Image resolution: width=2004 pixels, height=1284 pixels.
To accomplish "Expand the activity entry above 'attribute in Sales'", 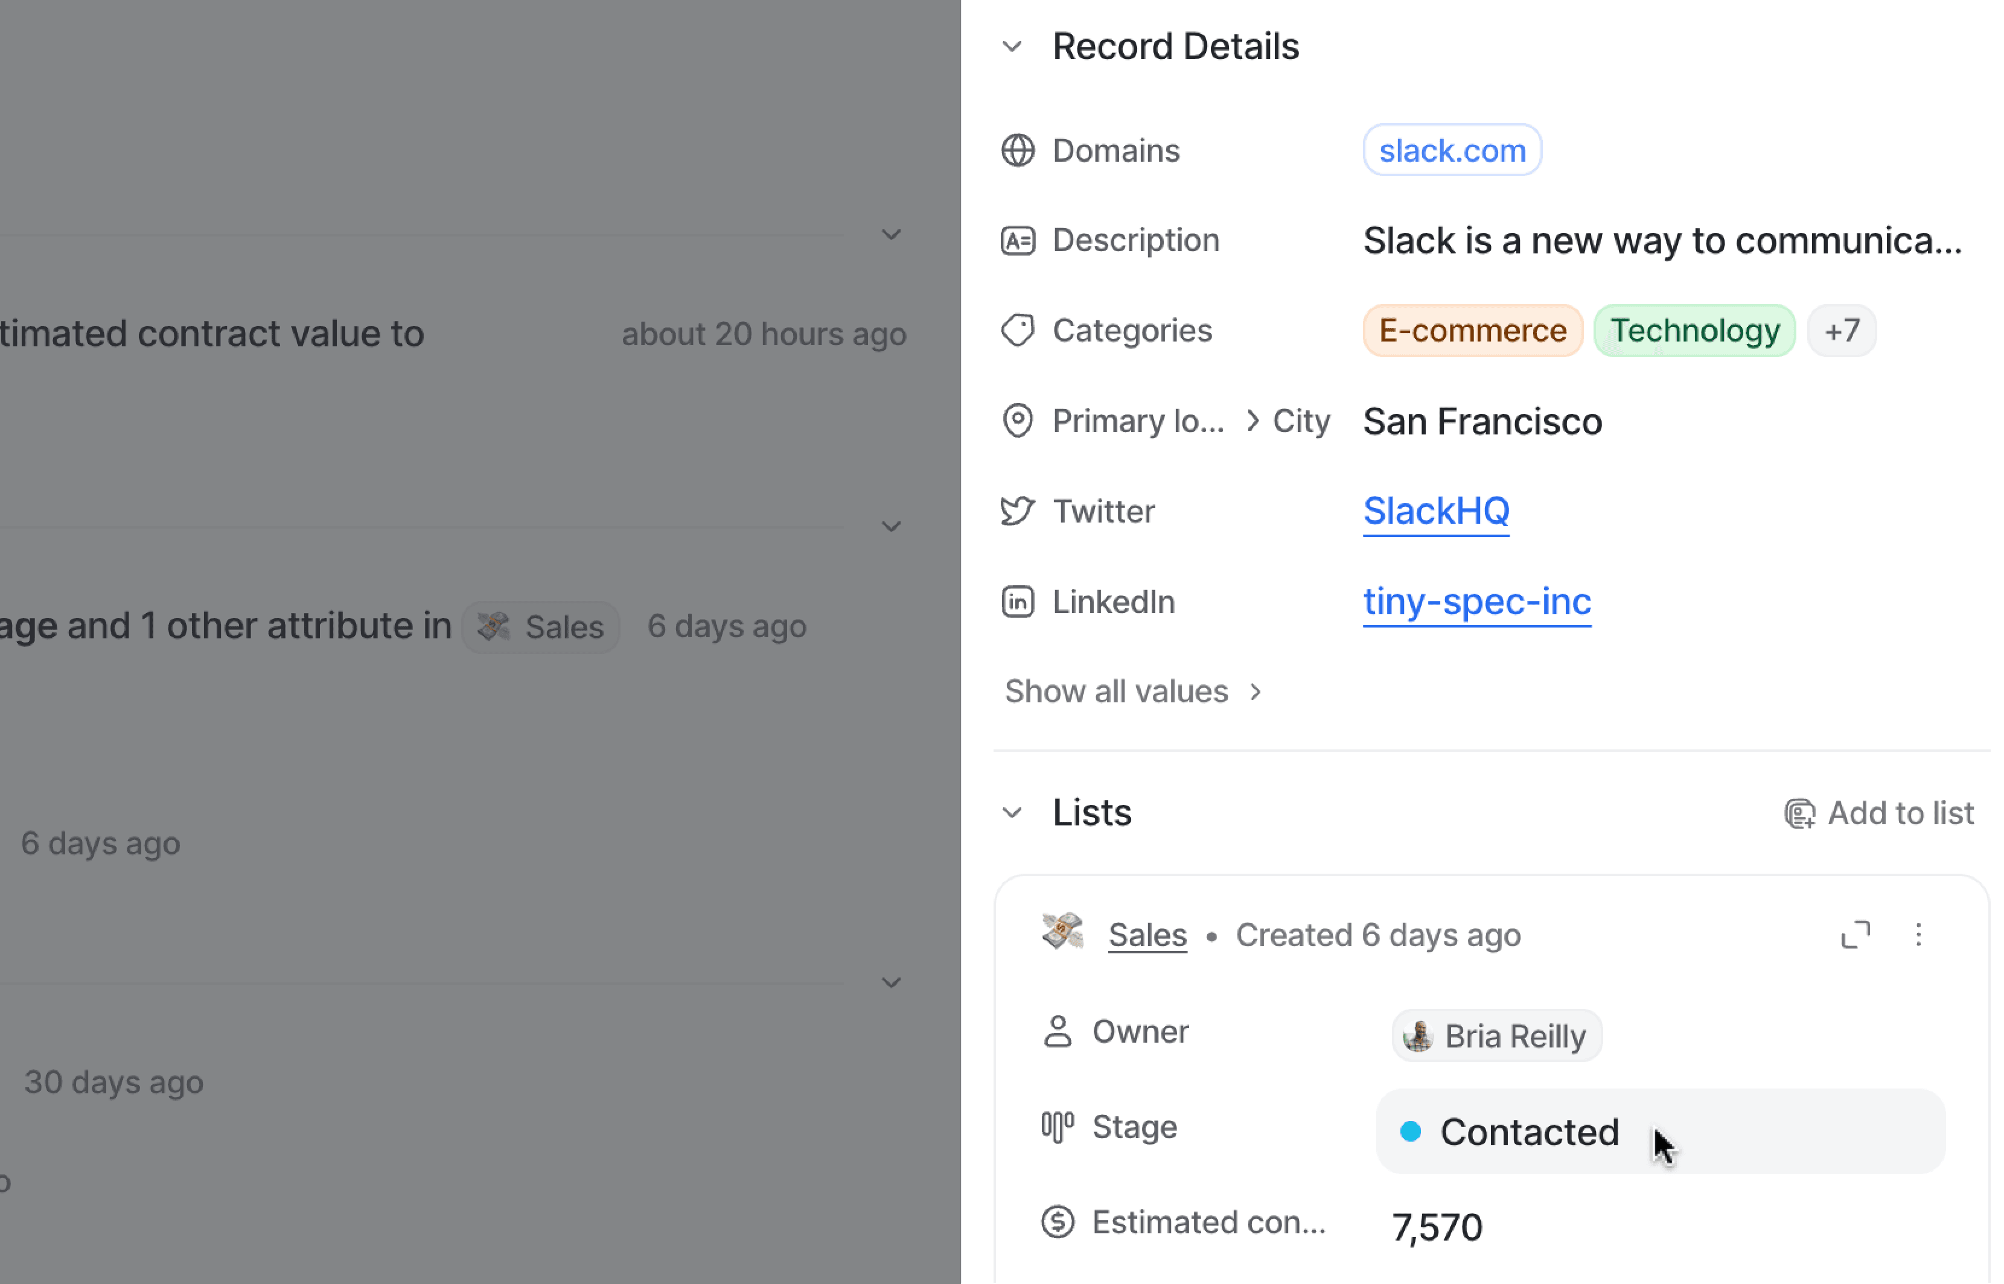I will pos(891,527).
